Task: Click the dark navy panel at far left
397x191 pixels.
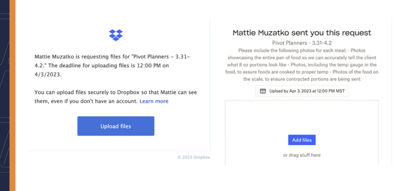Action: click(4, 95)
